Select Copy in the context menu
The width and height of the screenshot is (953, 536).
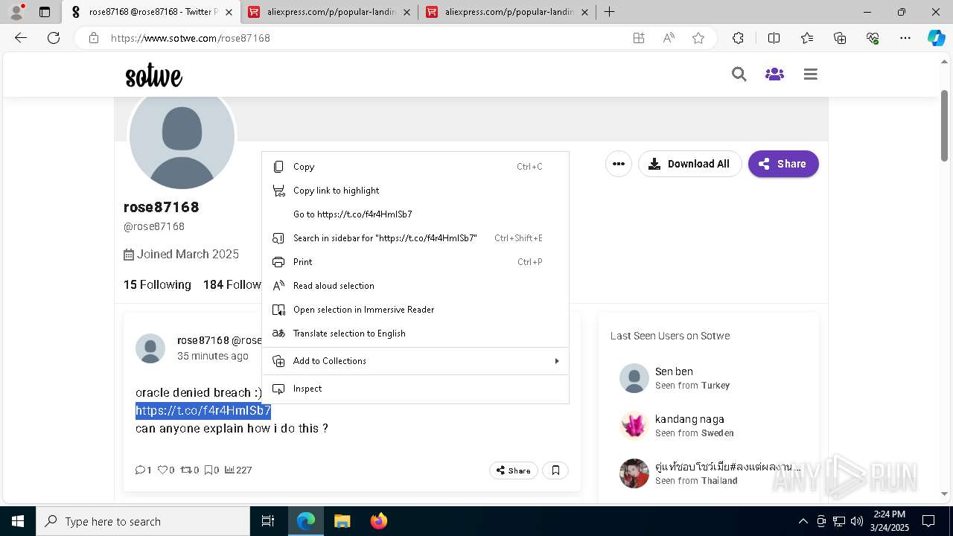(415, 167)
